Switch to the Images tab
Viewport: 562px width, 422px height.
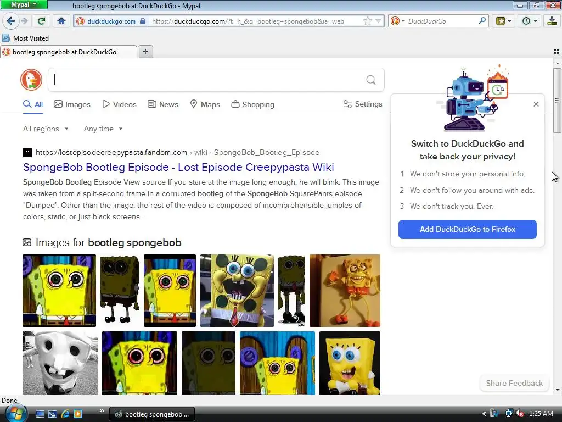72,104
